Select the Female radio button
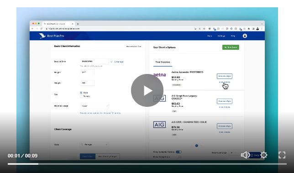This screenshot has height=173, width=294. click(81, 96)
